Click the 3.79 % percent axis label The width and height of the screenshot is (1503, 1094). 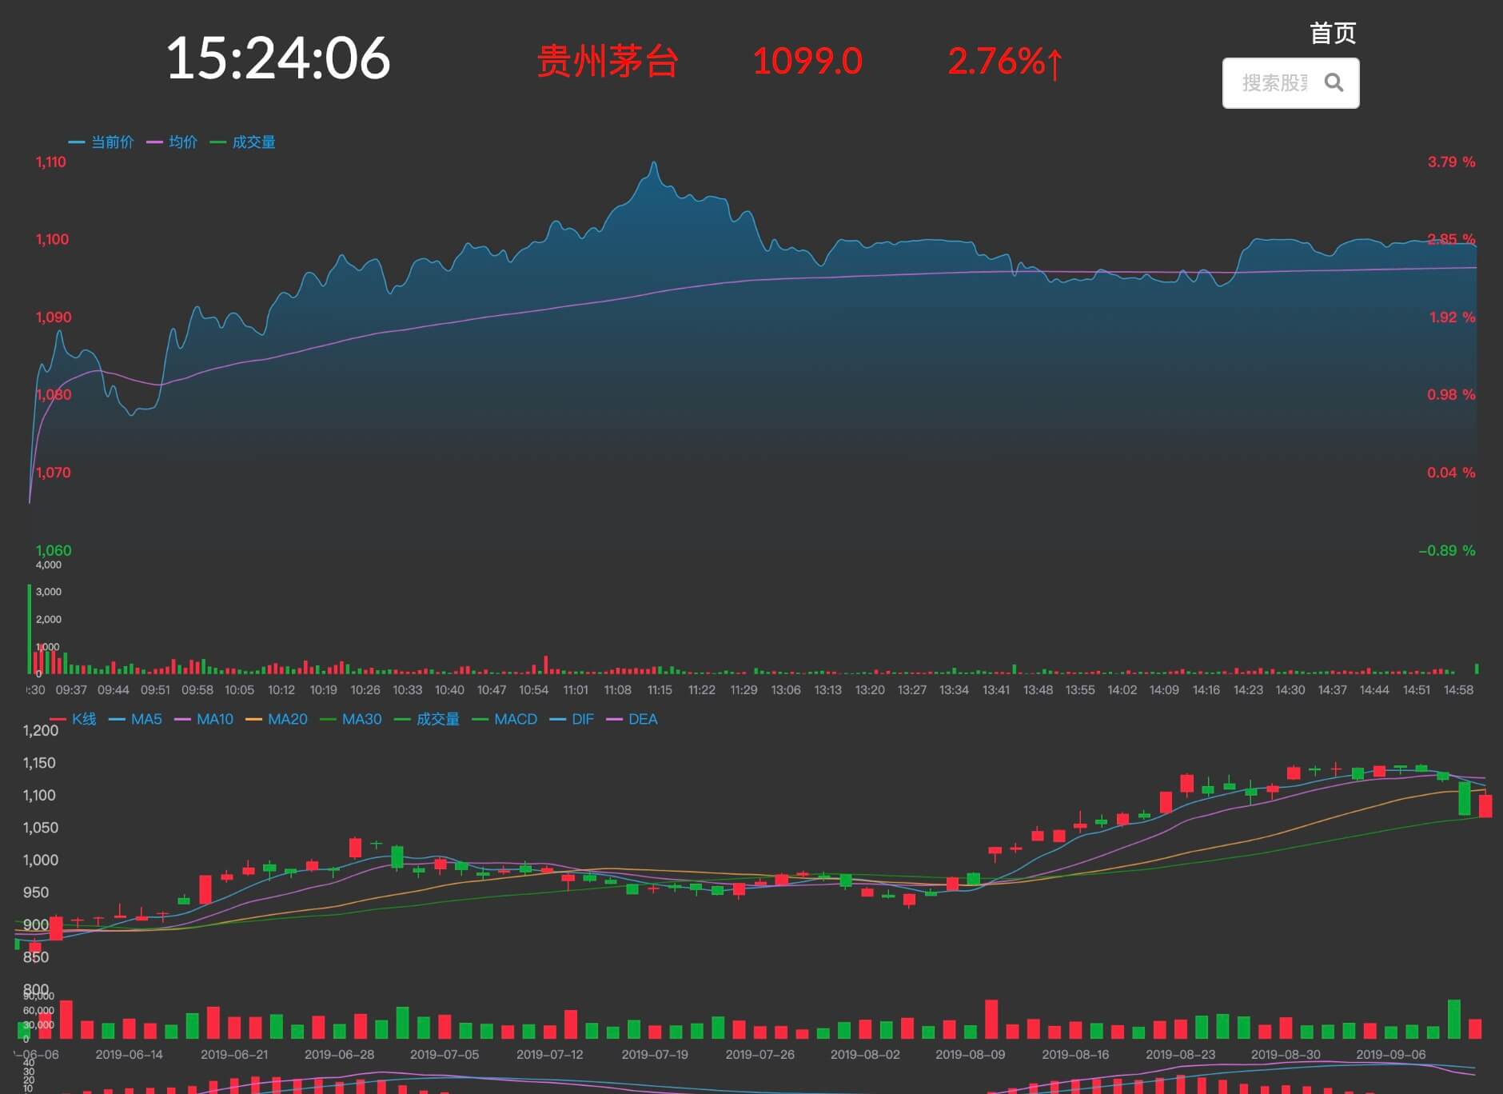(x=1451, y=162)
